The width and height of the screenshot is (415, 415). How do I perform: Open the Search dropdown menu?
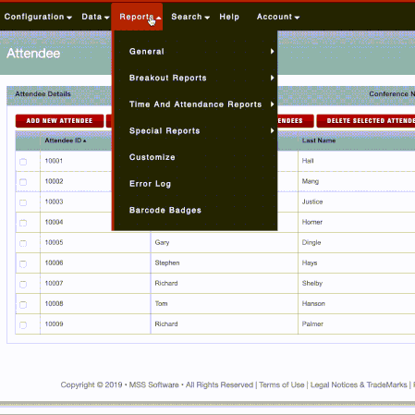pos(190,17)
